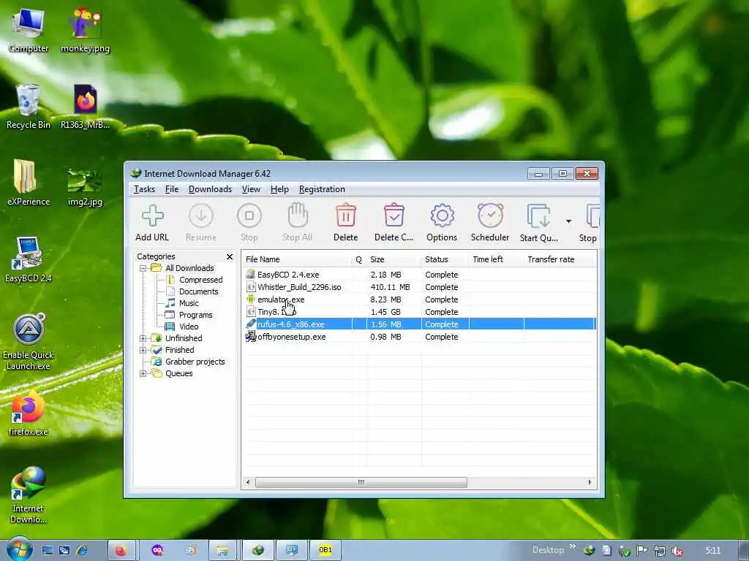Select the rufus-4.6_x86.exe download row
This screenshot has height=561, width=749.
click(419, 324)
